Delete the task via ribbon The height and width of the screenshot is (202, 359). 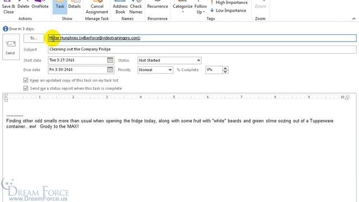pos(24,5)
